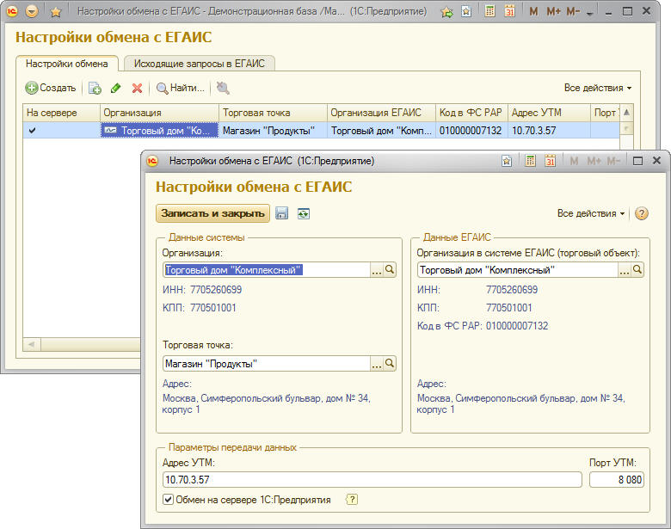This screenshot has height=529, width=671.
Task: Show hint via question mark next to checkbox
Action: point(351,500)
